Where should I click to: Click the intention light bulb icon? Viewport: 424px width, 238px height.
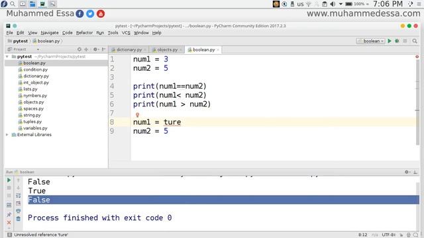click(x=137, y=115)
